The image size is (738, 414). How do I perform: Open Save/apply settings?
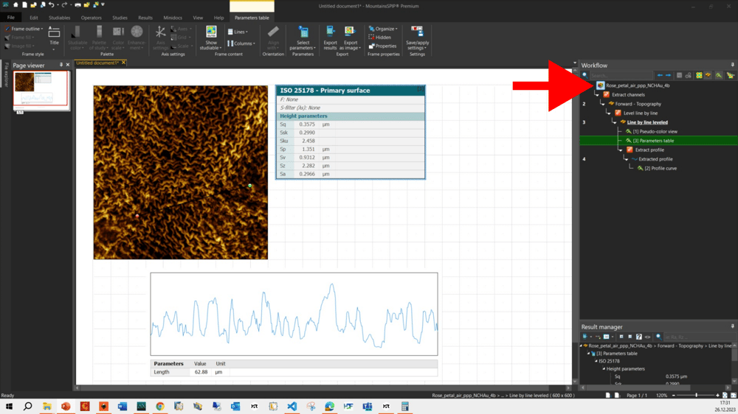pyautogui.click(x=417, y=38)
